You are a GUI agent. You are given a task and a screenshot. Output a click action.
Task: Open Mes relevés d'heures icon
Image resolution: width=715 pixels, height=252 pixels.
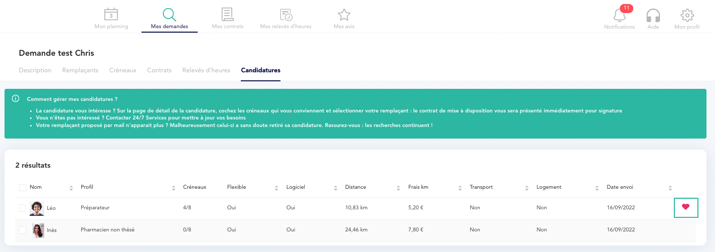point(285,14)
